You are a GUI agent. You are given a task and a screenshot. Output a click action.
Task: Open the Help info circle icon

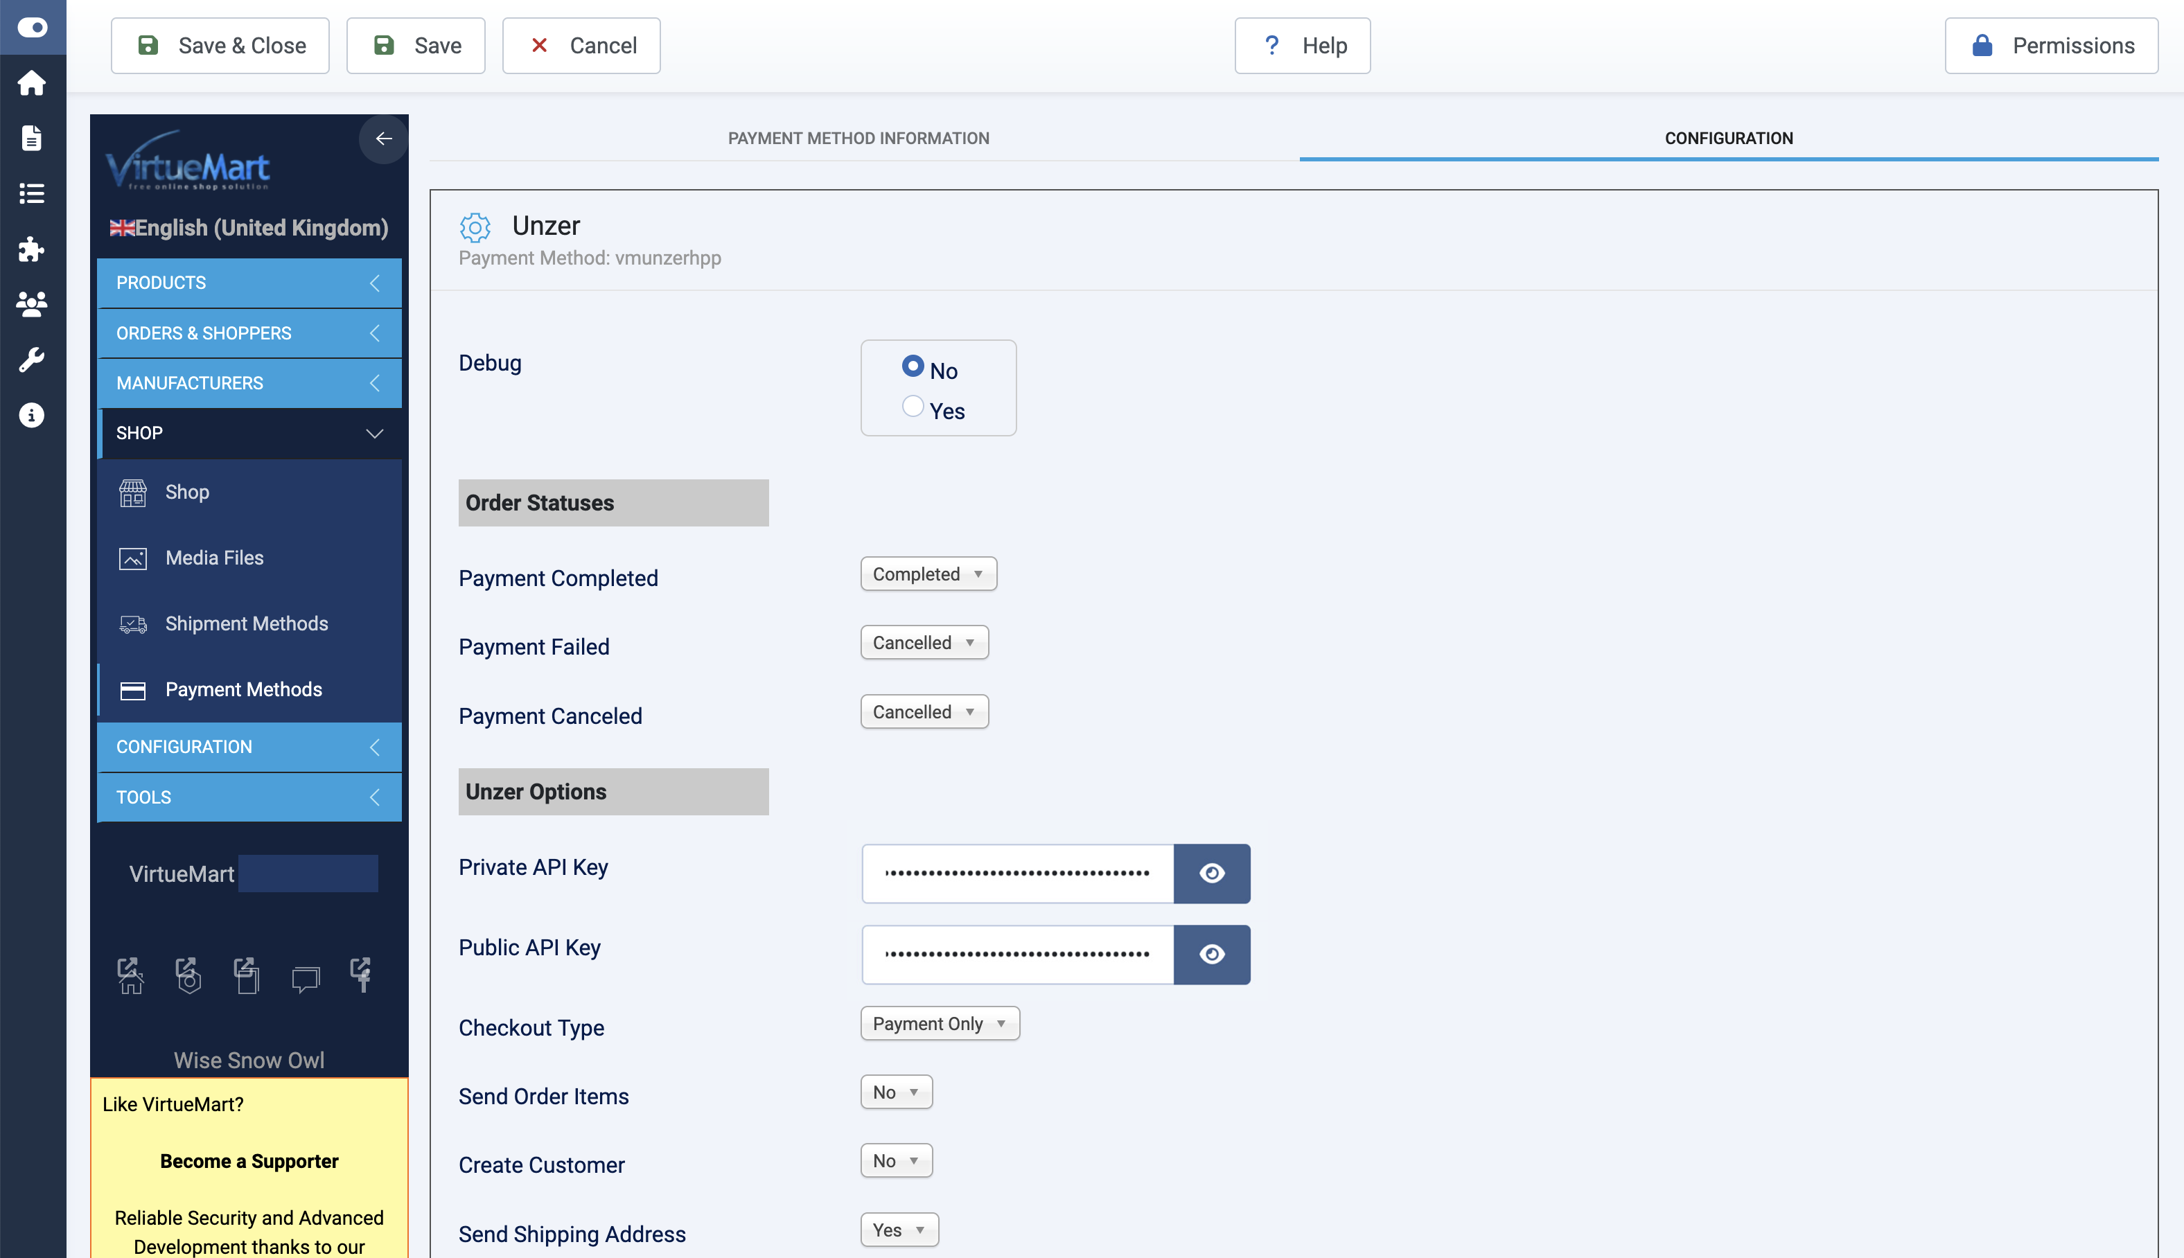[x=32, y=416]
